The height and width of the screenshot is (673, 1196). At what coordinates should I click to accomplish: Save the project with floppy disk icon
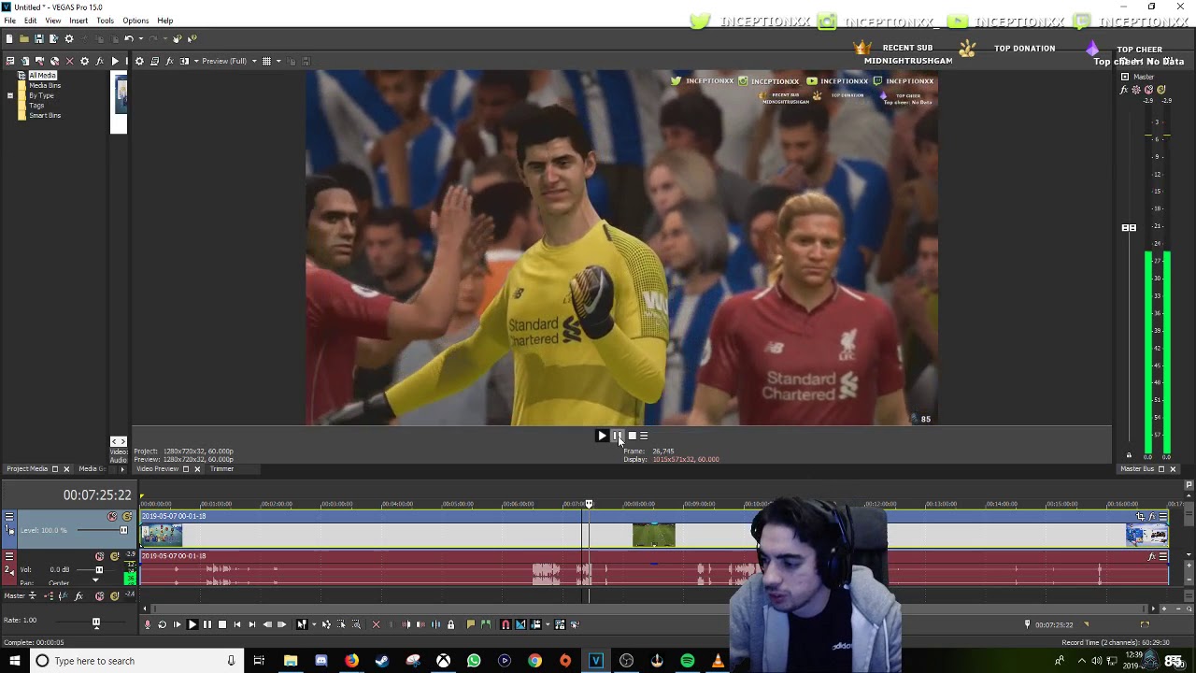pos(38,38)
